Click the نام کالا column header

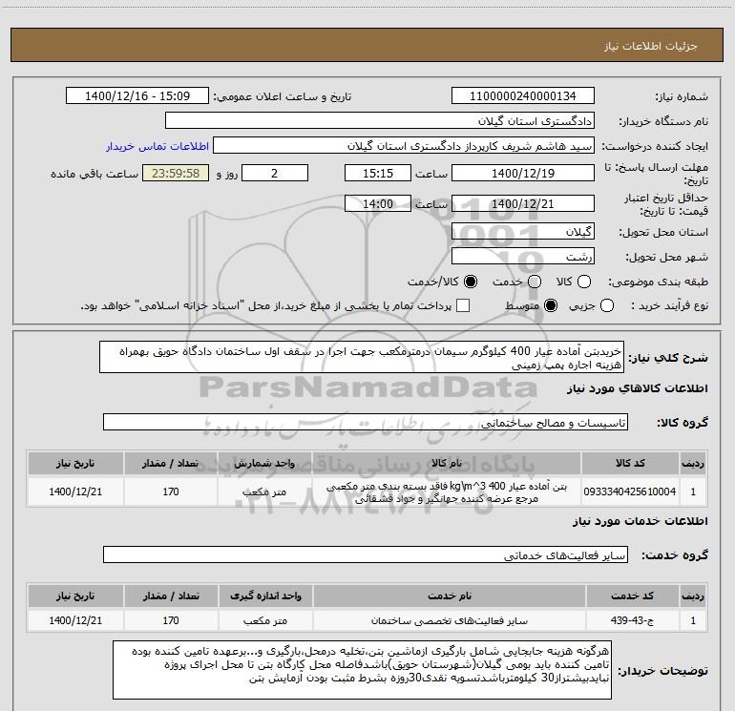pos(447,464)
